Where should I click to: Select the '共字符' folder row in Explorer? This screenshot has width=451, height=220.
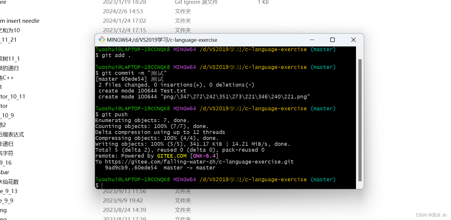[7, 153]
